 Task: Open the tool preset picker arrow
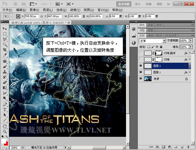11,16
